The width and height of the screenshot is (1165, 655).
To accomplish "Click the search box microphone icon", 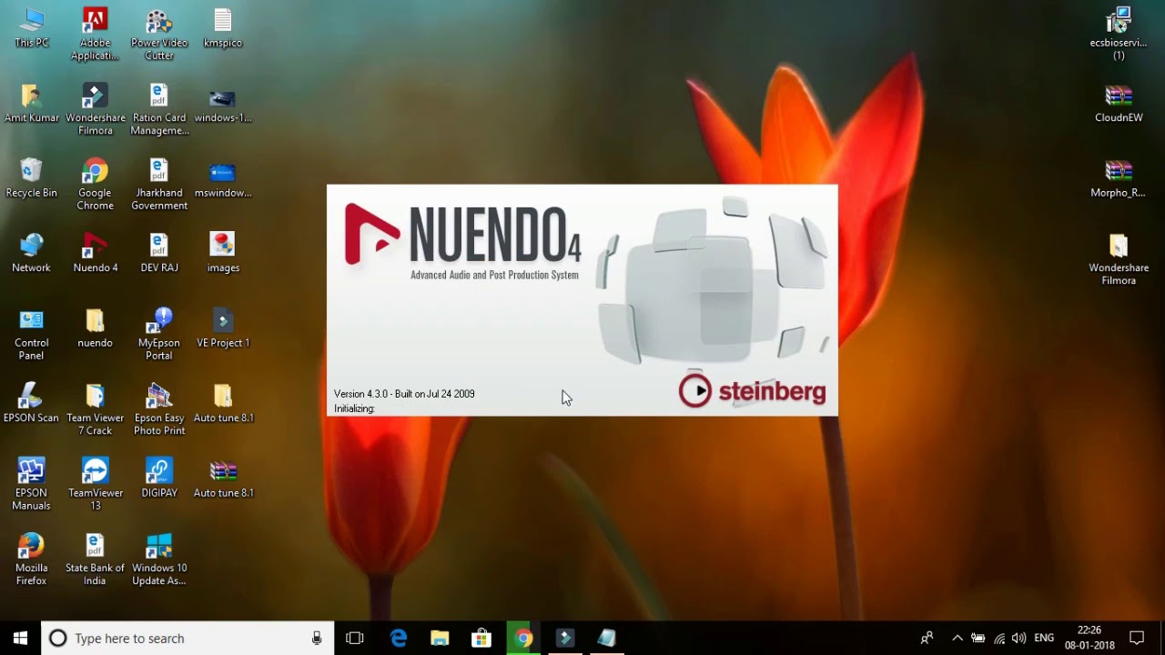I will coord(317,639).
